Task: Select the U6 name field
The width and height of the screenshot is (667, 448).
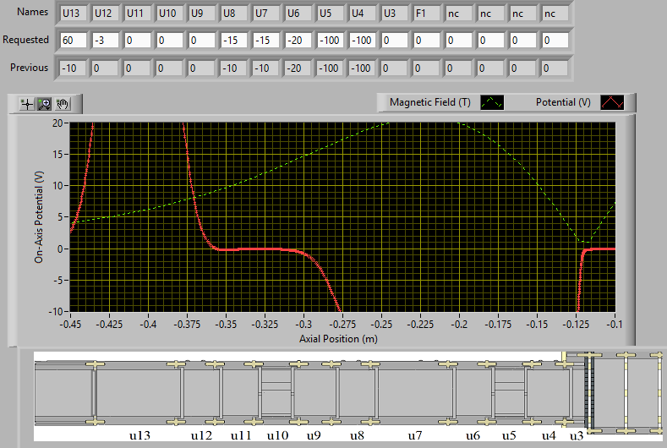Action: tap(298, 14)
